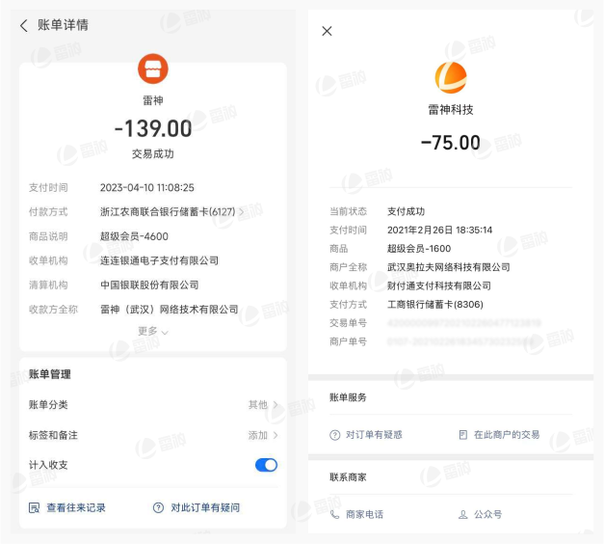This screenshot has width=604, height=544.
Task: Tap the 查看往来记录 record icon
Action: (34, 507)
